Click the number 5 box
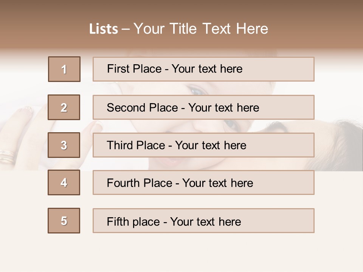The image size is (363, 272). point(64,221)
